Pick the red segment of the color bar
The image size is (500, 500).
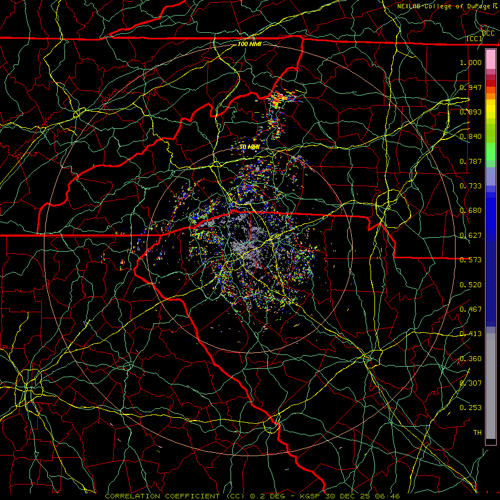pyautogui.click(x=491, y=83)
